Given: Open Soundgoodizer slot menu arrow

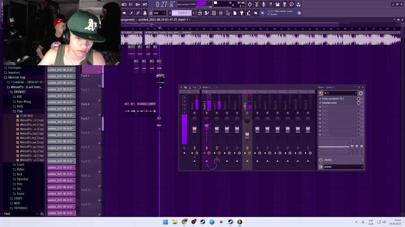Looking at the screenshot, I should tap(320, 103).
